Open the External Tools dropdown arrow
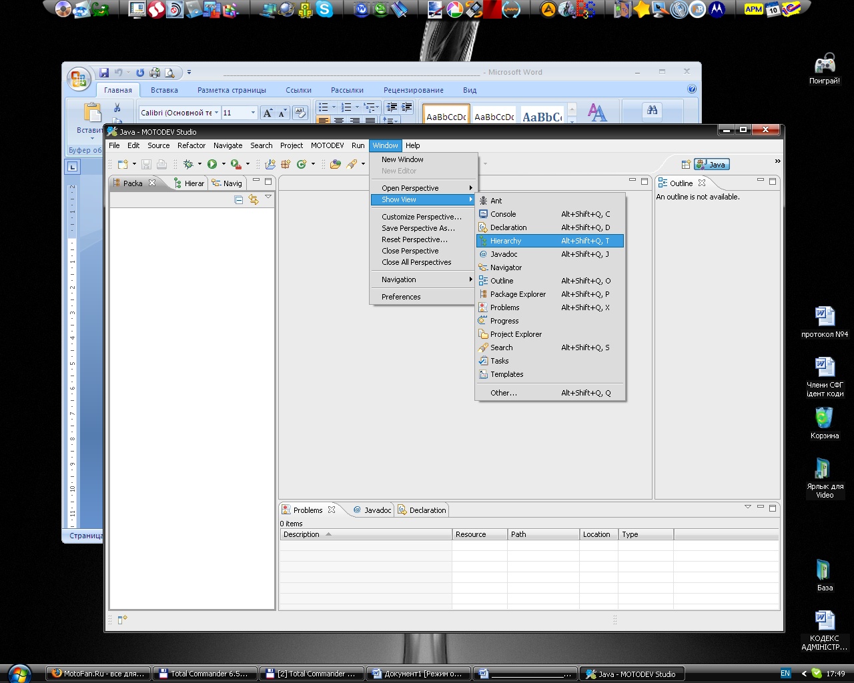 point(248,164)
